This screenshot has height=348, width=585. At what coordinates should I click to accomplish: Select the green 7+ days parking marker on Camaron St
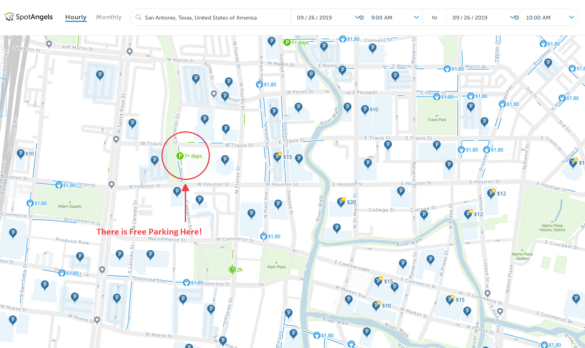pos(180,156)
